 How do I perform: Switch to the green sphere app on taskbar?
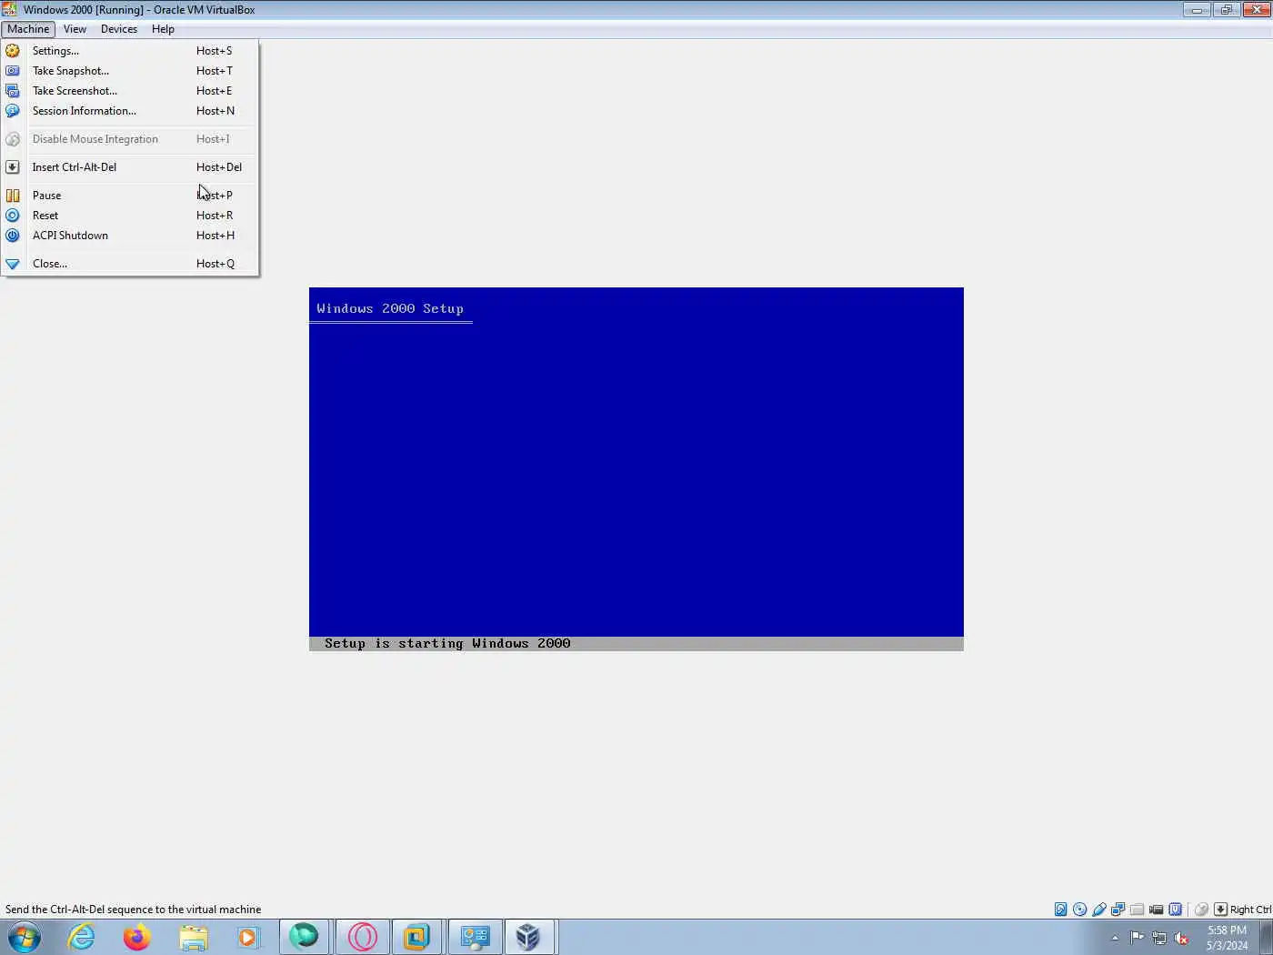click(x=305, y=937)
